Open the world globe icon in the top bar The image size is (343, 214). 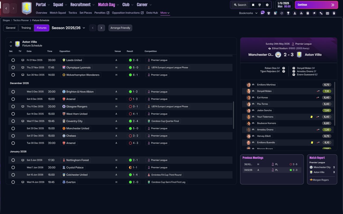260,5
